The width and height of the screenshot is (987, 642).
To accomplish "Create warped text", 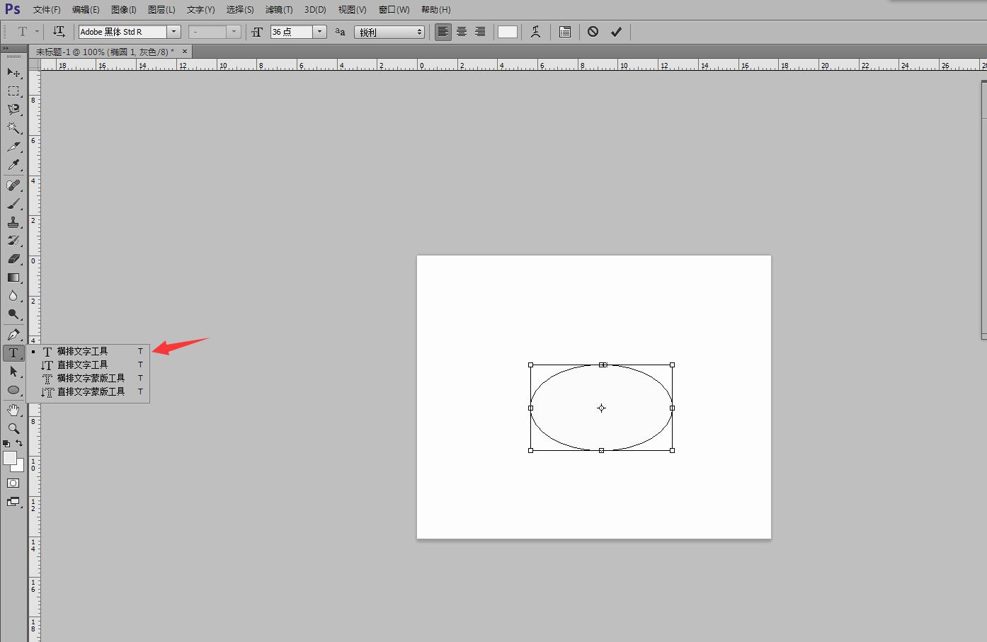I will 536,32.
